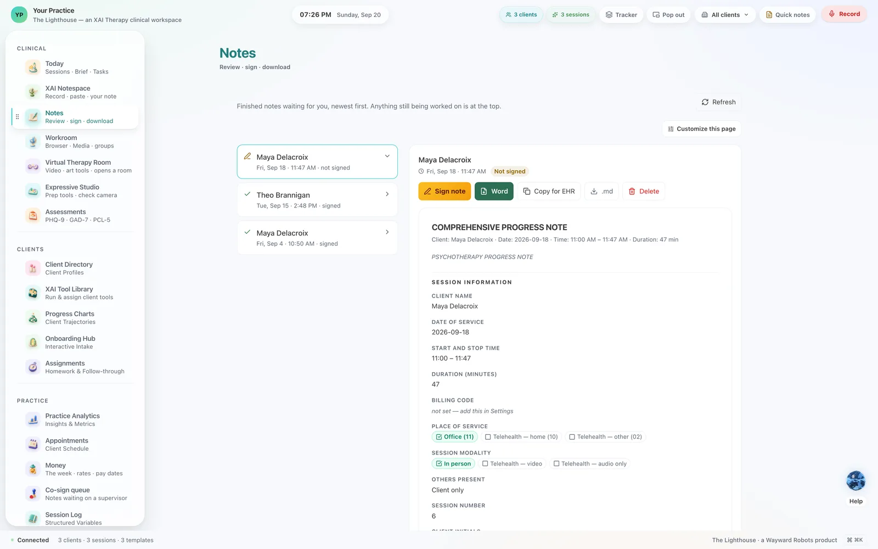Check Telehealth — video modality
Screen dimensions: 878x549
point(512,464)
